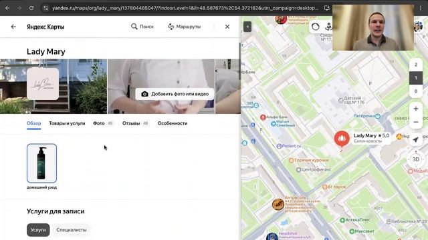The height and width of the screenshot is (240, 428).
Task: Open the Фото tab
Action: (x=102, y=123)
